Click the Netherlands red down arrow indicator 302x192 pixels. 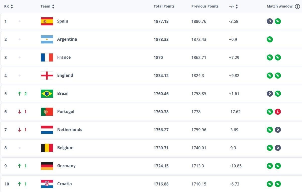pos(20,130)
